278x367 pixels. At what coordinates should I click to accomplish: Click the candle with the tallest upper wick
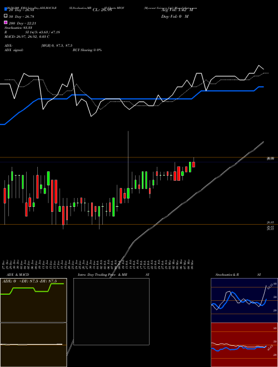tap(128, 167)
